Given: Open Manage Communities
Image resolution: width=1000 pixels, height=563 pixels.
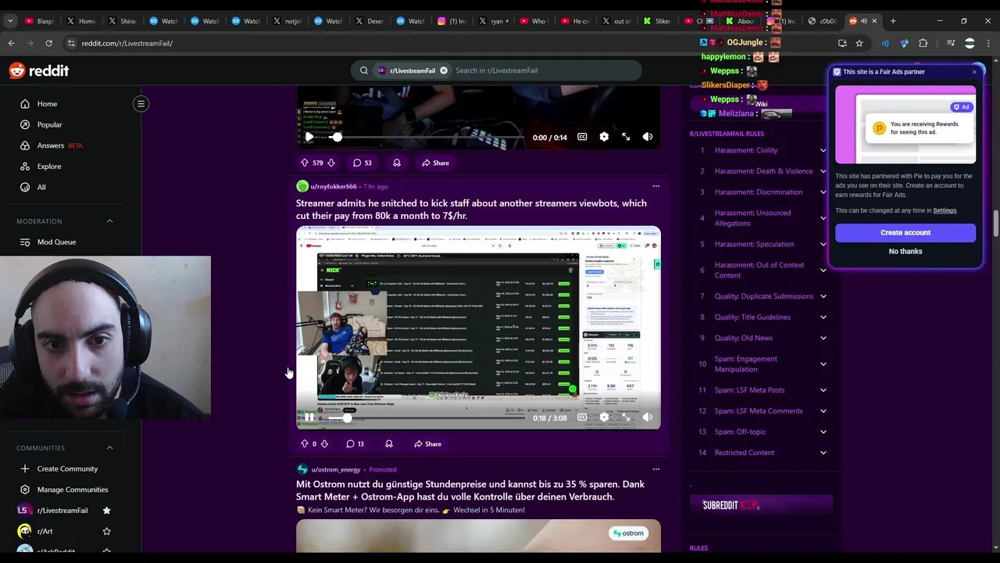Looking at the screenshot, I should click(x=73, y=489).
